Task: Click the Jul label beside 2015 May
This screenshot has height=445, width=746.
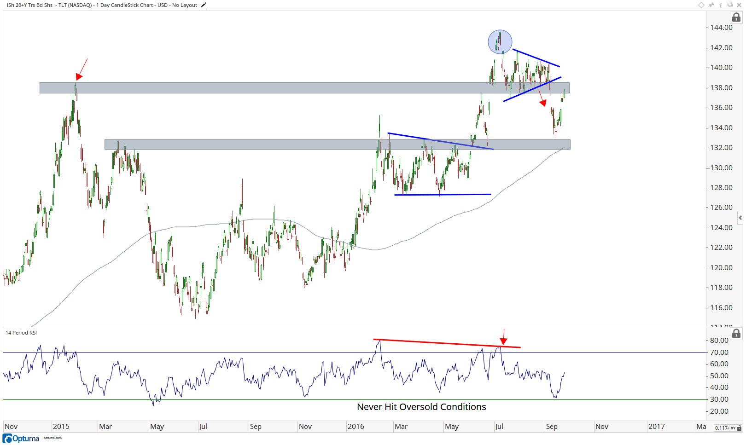Action: coord(203,427)
